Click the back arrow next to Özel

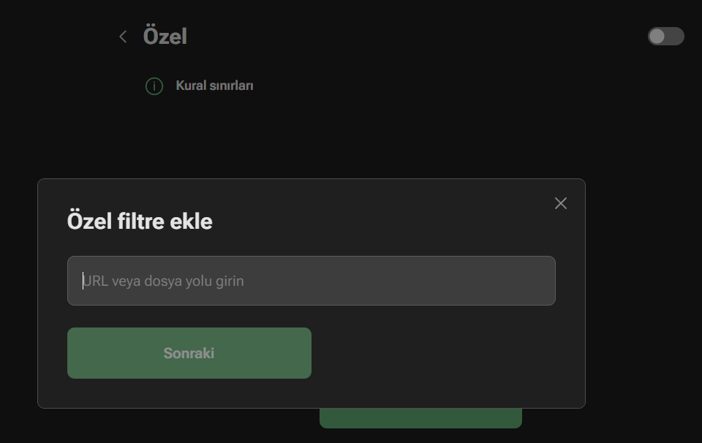[123, 37]
